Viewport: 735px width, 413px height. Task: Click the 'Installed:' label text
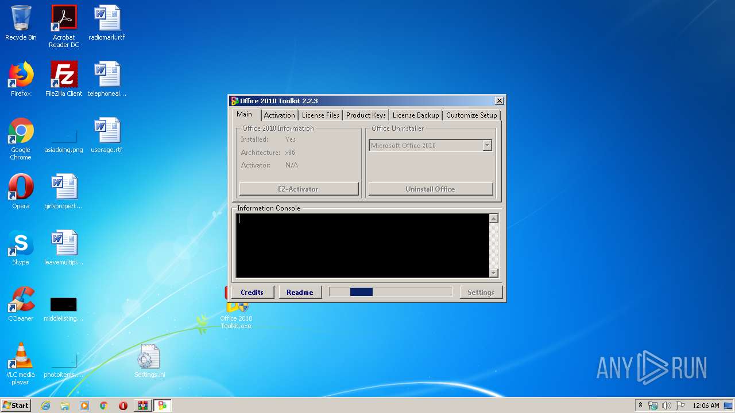point(254,139)
